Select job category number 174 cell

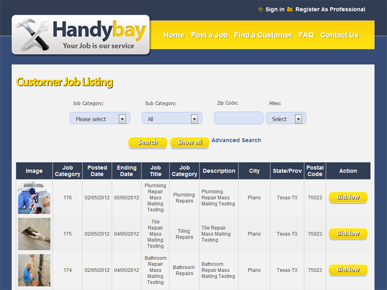pyautogui.click(x=67, y=270)
